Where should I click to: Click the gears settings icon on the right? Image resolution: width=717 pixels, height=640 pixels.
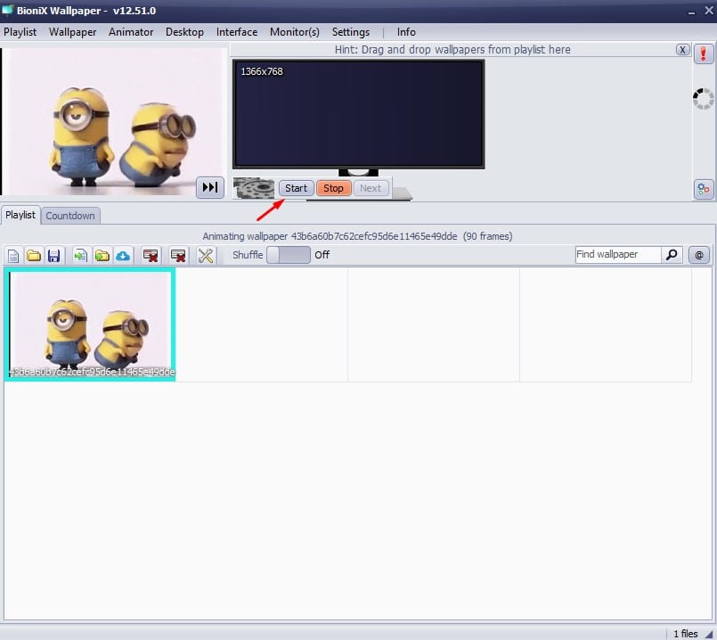[704, 189]
